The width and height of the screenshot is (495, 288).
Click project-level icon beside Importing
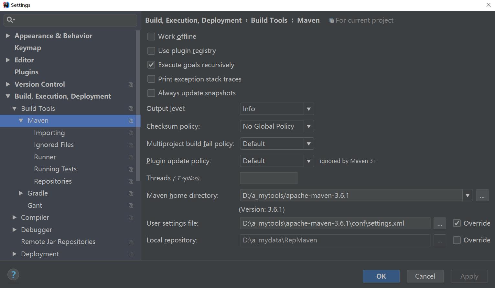[131, 133]
